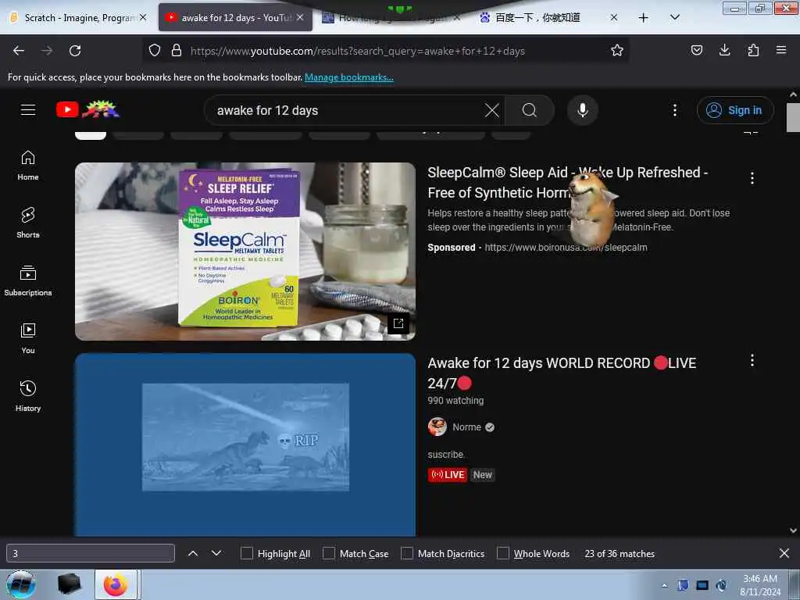Visit the Norme channel name
This screenshot has width=800, height=600.
[467, 427]
